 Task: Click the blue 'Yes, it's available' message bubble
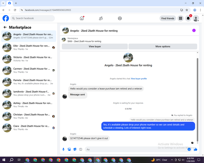(x=148, y=126)
